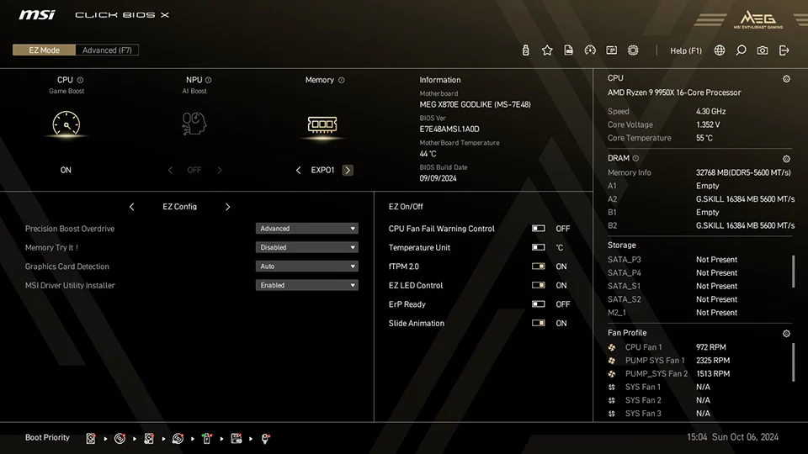Click the storage list scrollbar
The height and width of the screenshot is (454, 808).
[x=794, y=271]
